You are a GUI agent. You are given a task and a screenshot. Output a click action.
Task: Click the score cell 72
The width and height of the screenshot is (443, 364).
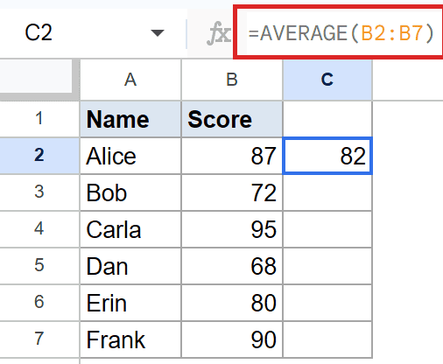(232, 192)
